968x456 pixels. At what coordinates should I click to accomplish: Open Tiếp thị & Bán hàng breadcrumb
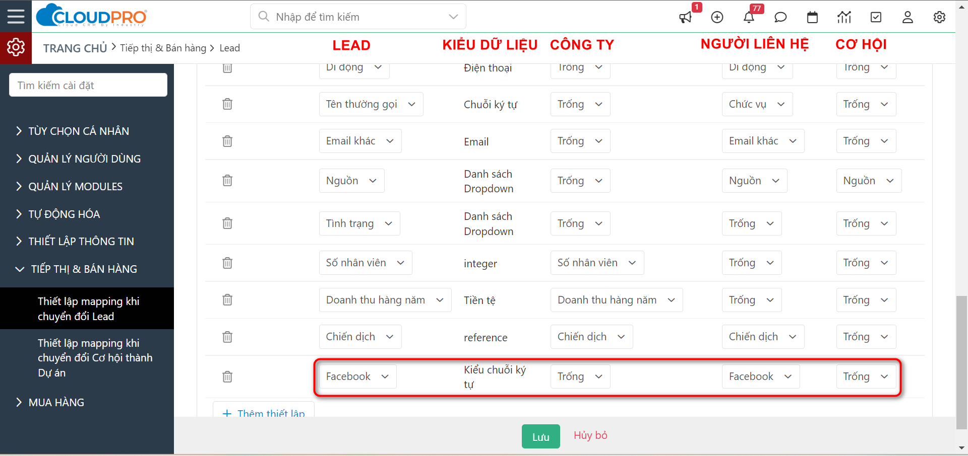pyautogui.click(x=163, y=48)
